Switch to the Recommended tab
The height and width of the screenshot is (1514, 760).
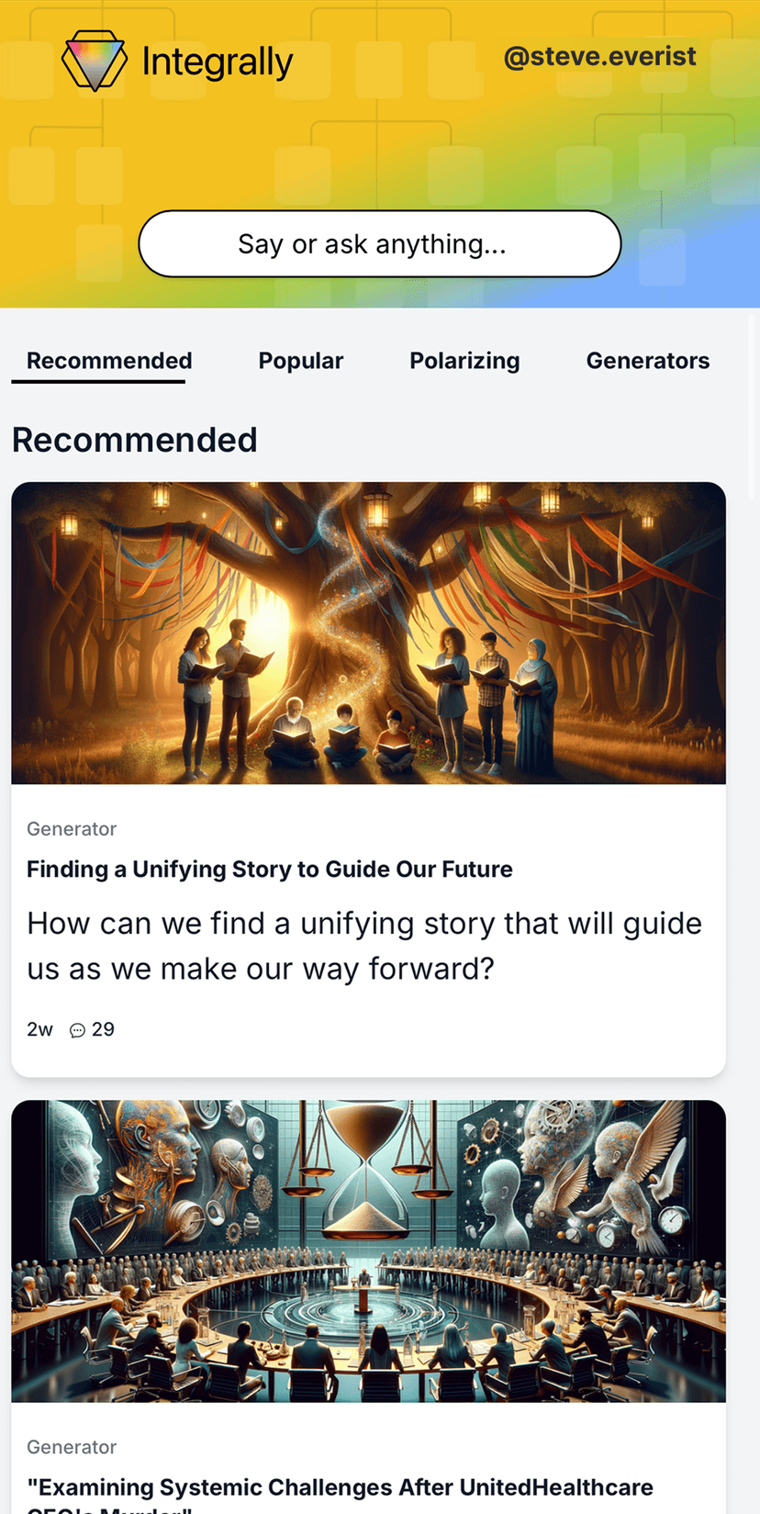tap(109, 361)
